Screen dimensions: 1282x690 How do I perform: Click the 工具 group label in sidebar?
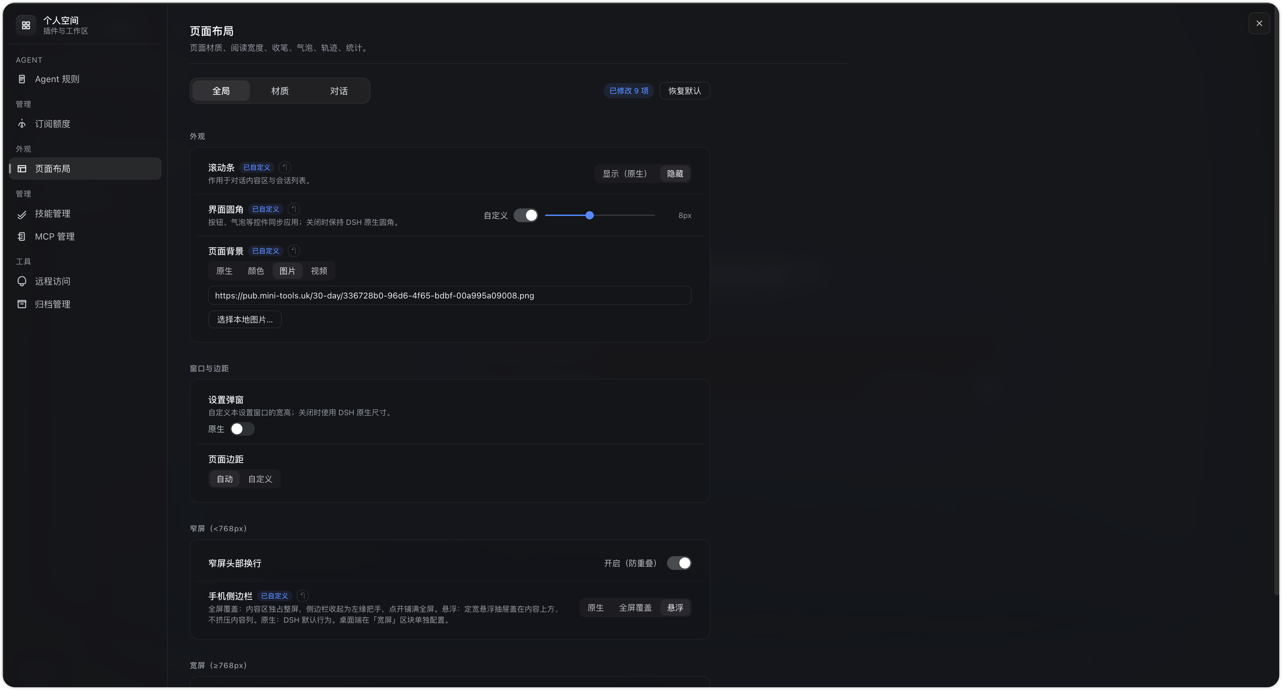(x=23, y=262)
